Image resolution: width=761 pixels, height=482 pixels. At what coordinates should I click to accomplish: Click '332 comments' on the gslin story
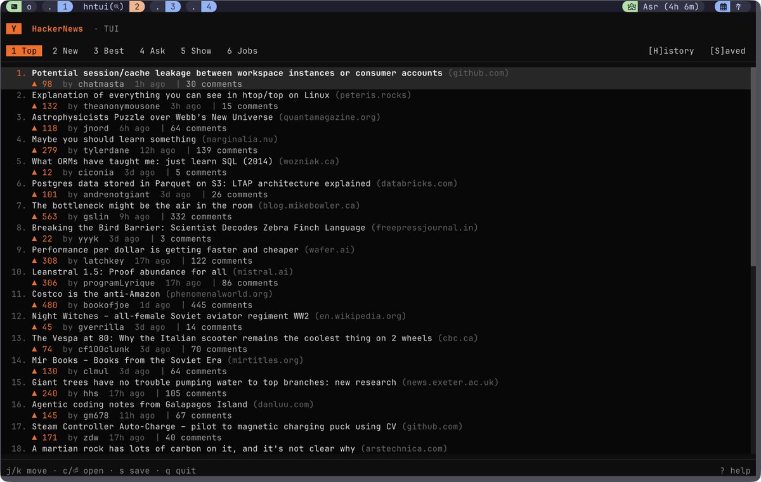tap(201, 217)
